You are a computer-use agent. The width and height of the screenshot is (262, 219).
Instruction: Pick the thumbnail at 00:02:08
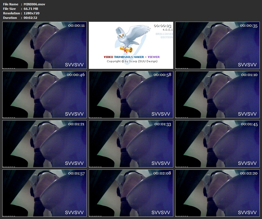pos(131,193)
